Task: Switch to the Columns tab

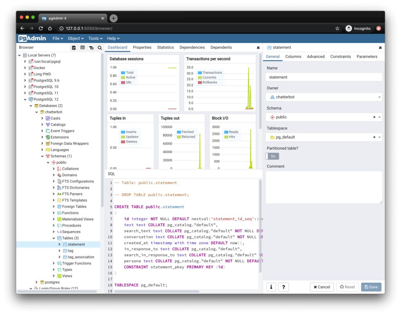Action: click(x=293, y=56)
